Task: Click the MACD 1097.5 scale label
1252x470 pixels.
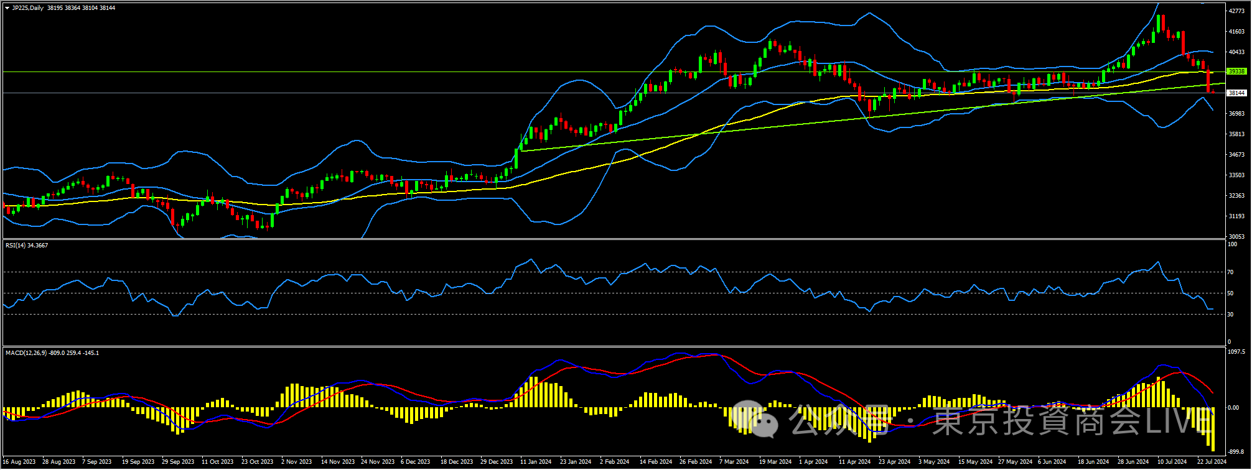Action: coord(1236,352)
